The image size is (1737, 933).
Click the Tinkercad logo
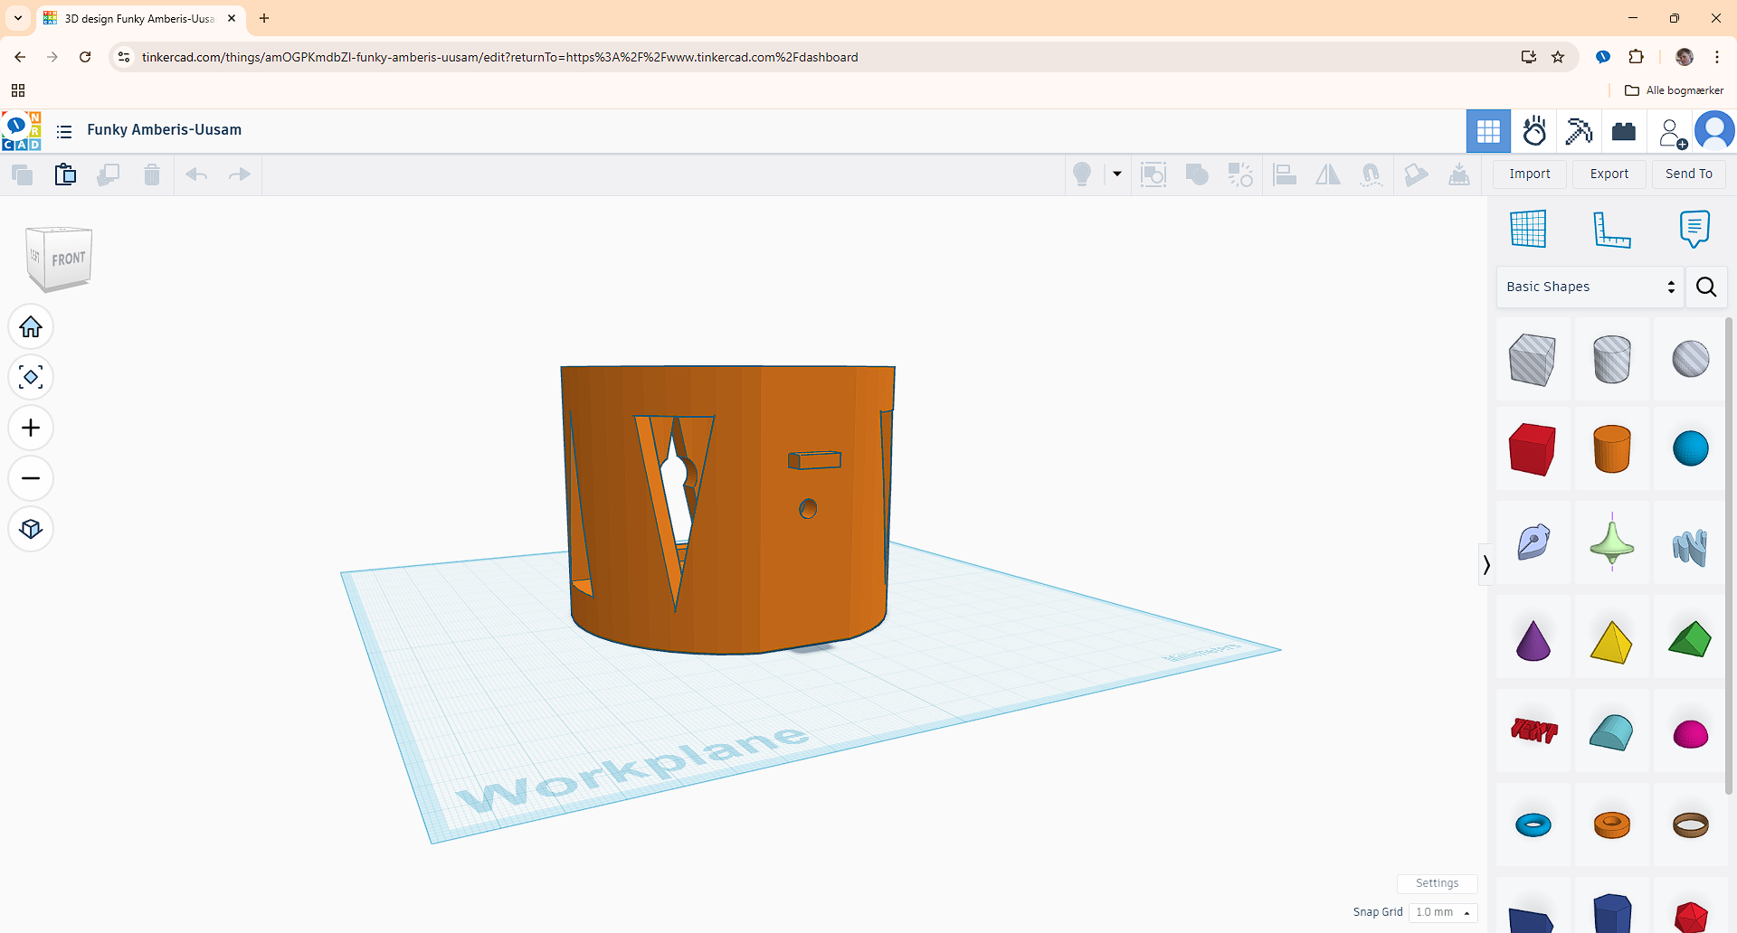click(x=22, y=131)
